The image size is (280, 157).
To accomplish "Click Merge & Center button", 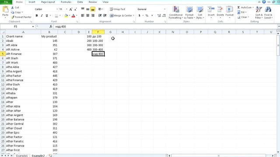I will pyautogui.click(x=121, y=16).
